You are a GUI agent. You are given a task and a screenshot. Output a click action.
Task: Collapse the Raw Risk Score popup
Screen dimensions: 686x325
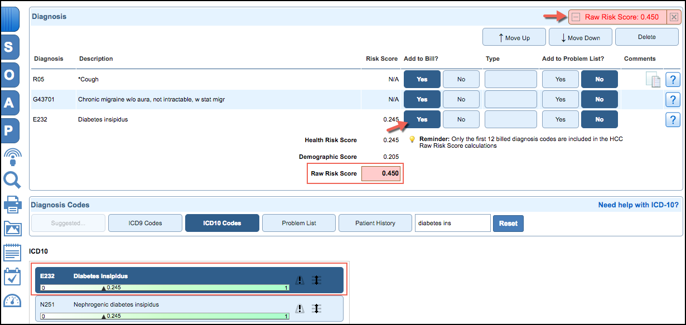(x=574, y=17)
